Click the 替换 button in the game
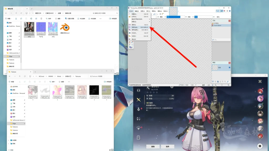Image resolution: width=269 pixels, height=151 pixels. pyautogui.click(x=153, y=146)
